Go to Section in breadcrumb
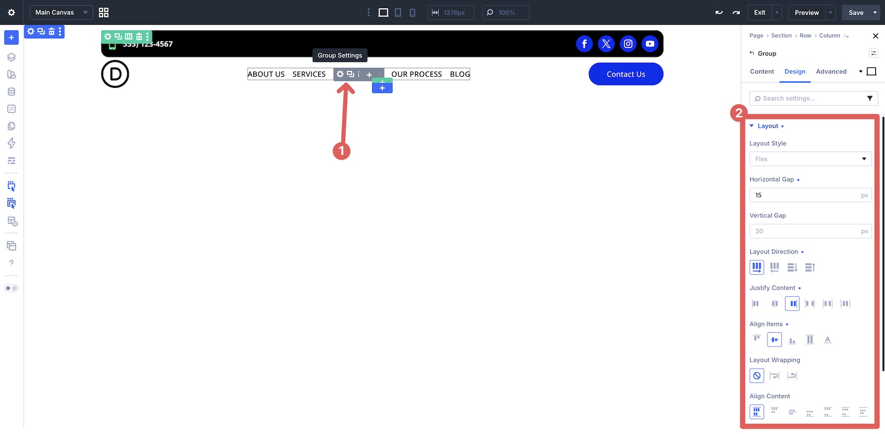This screenshot has width=885, height=434. tap(781, 36)
